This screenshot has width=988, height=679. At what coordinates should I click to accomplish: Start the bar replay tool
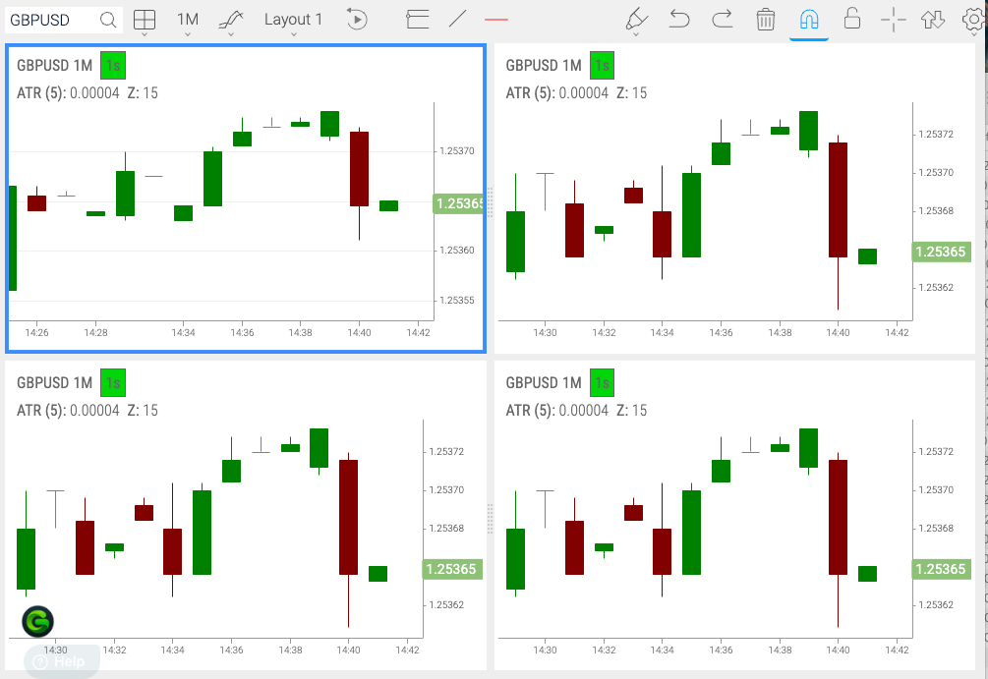[357, 20]
